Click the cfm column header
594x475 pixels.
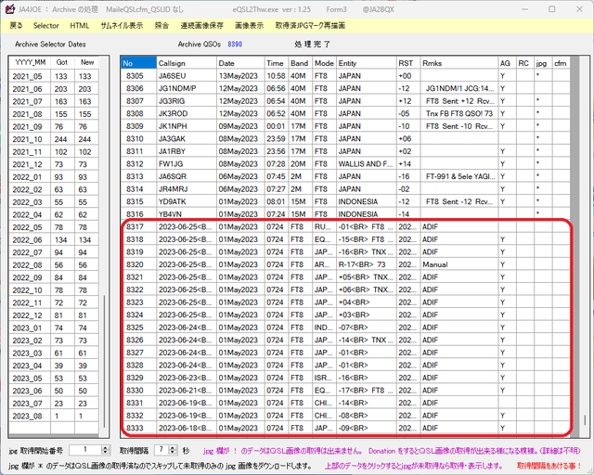[x=561, y=63]
